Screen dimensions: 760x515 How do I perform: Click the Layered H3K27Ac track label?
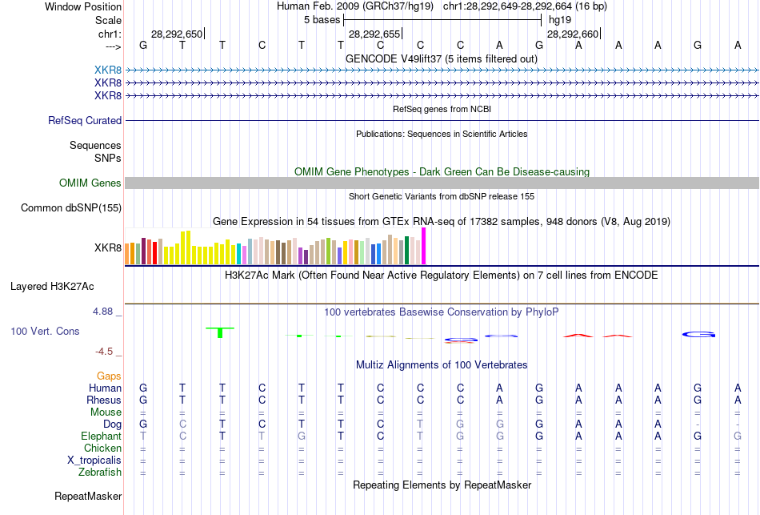[x=52, y=287]
